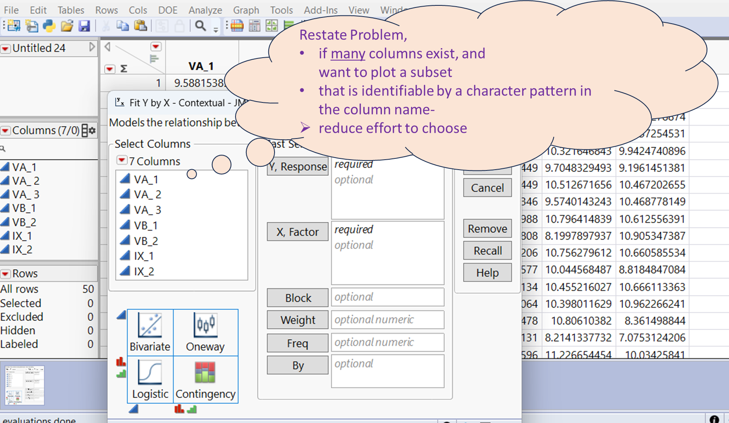
Task: Click the slide thumbnail at bottom left
Action: 24,385
